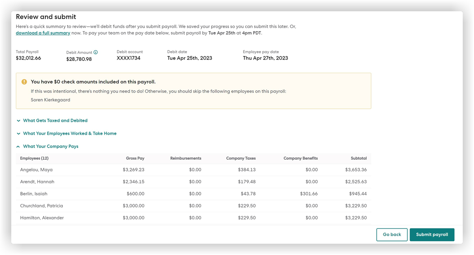Click Isaiah Berlin's company taxes $43.78
The width and height of the screenshot is (474, 255).
[248, 194]
